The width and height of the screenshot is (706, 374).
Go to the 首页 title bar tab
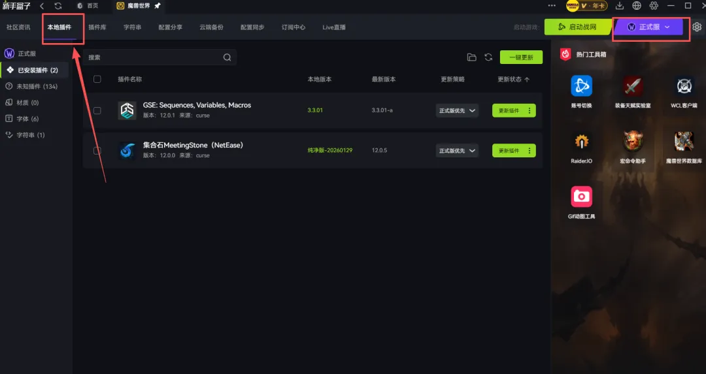pyautogui.click(x=88, y=6)
